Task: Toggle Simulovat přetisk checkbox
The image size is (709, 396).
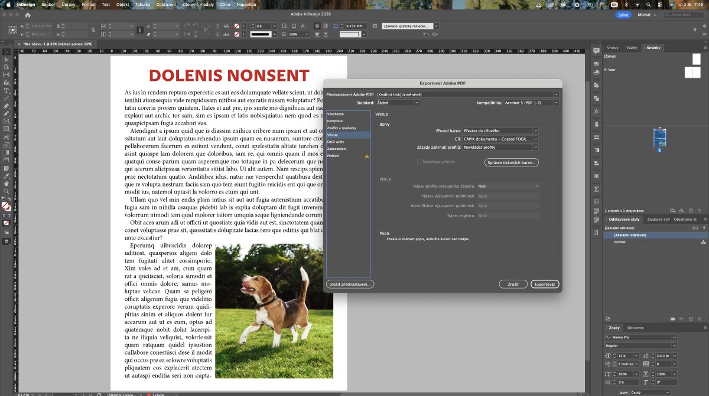Action: [419, 162]
